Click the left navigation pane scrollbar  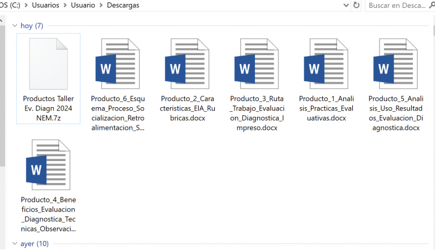pyautogui.click(x=2, y=96)
